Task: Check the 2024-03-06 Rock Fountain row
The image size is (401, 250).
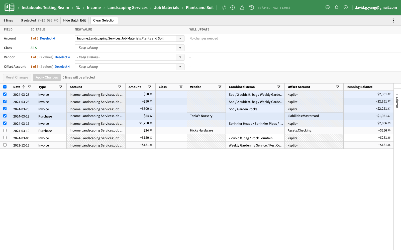Action: click(x=5, y=138)
